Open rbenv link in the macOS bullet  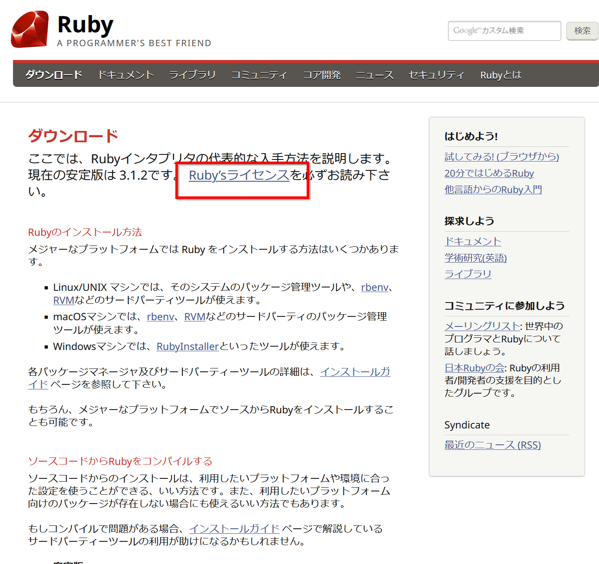160,316
